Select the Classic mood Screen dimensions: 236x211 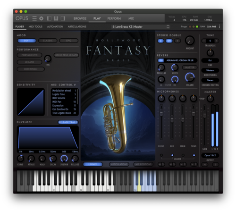point(48,41)
